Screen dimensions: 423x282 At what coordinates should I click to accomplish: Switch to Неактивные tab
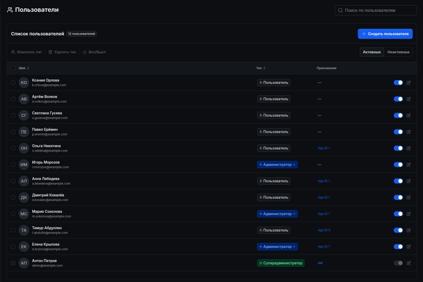(x=398, y=52)
